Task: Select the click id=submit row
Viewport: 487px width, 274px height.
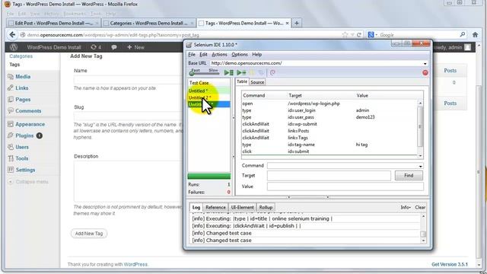Action: coord(329,151)
